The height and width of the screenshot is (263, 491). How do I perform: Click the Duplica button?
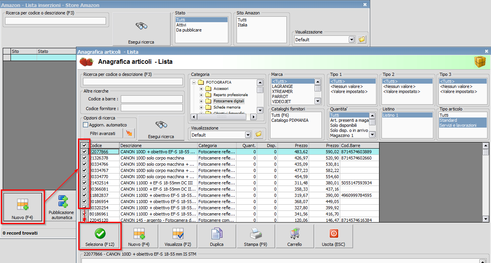click(x=217, y=236)
